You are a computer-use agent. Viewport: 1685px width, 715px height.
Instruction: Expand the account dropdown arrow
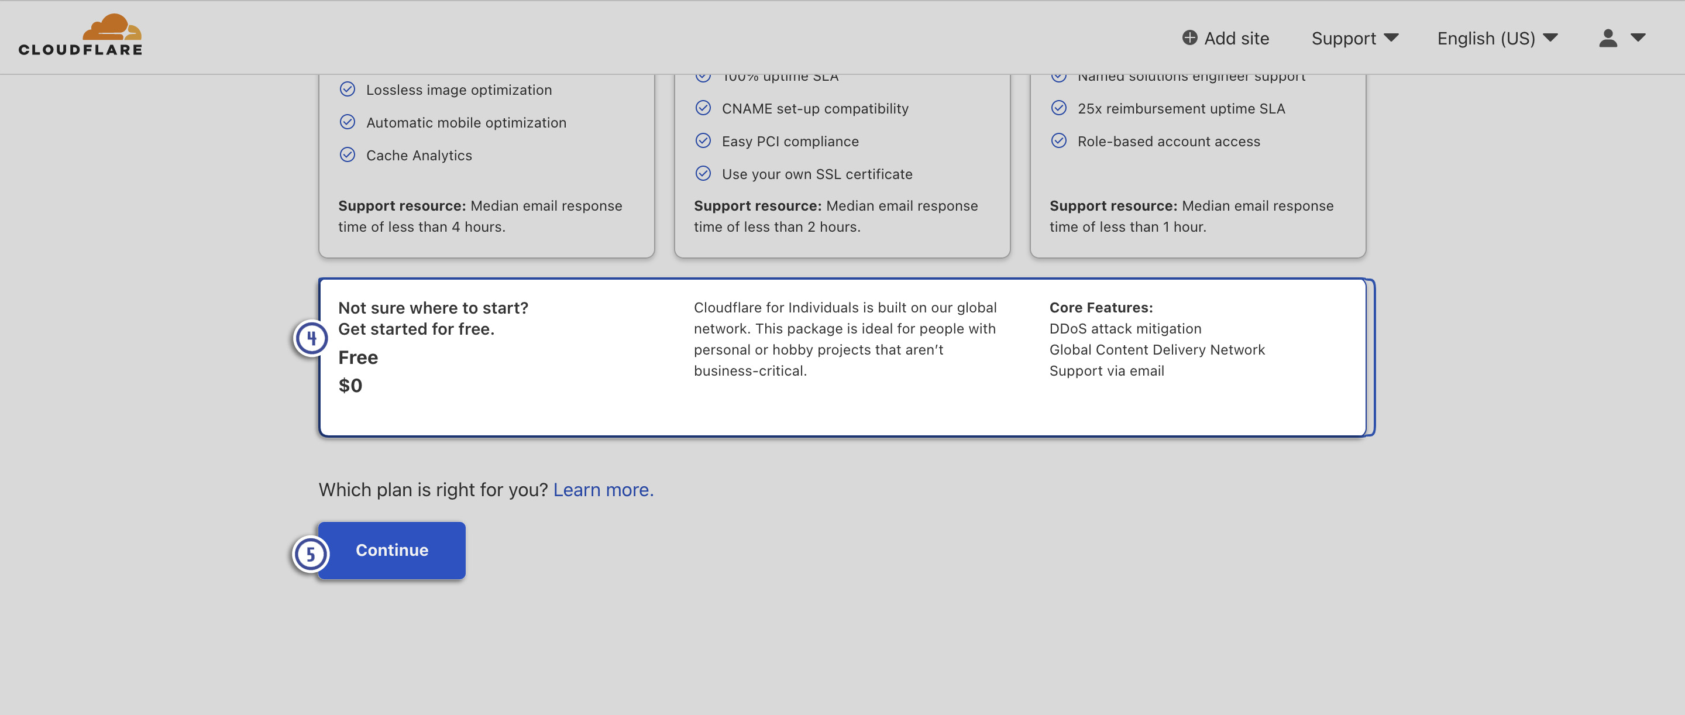pyautogui.click(x=1637, y=37)
